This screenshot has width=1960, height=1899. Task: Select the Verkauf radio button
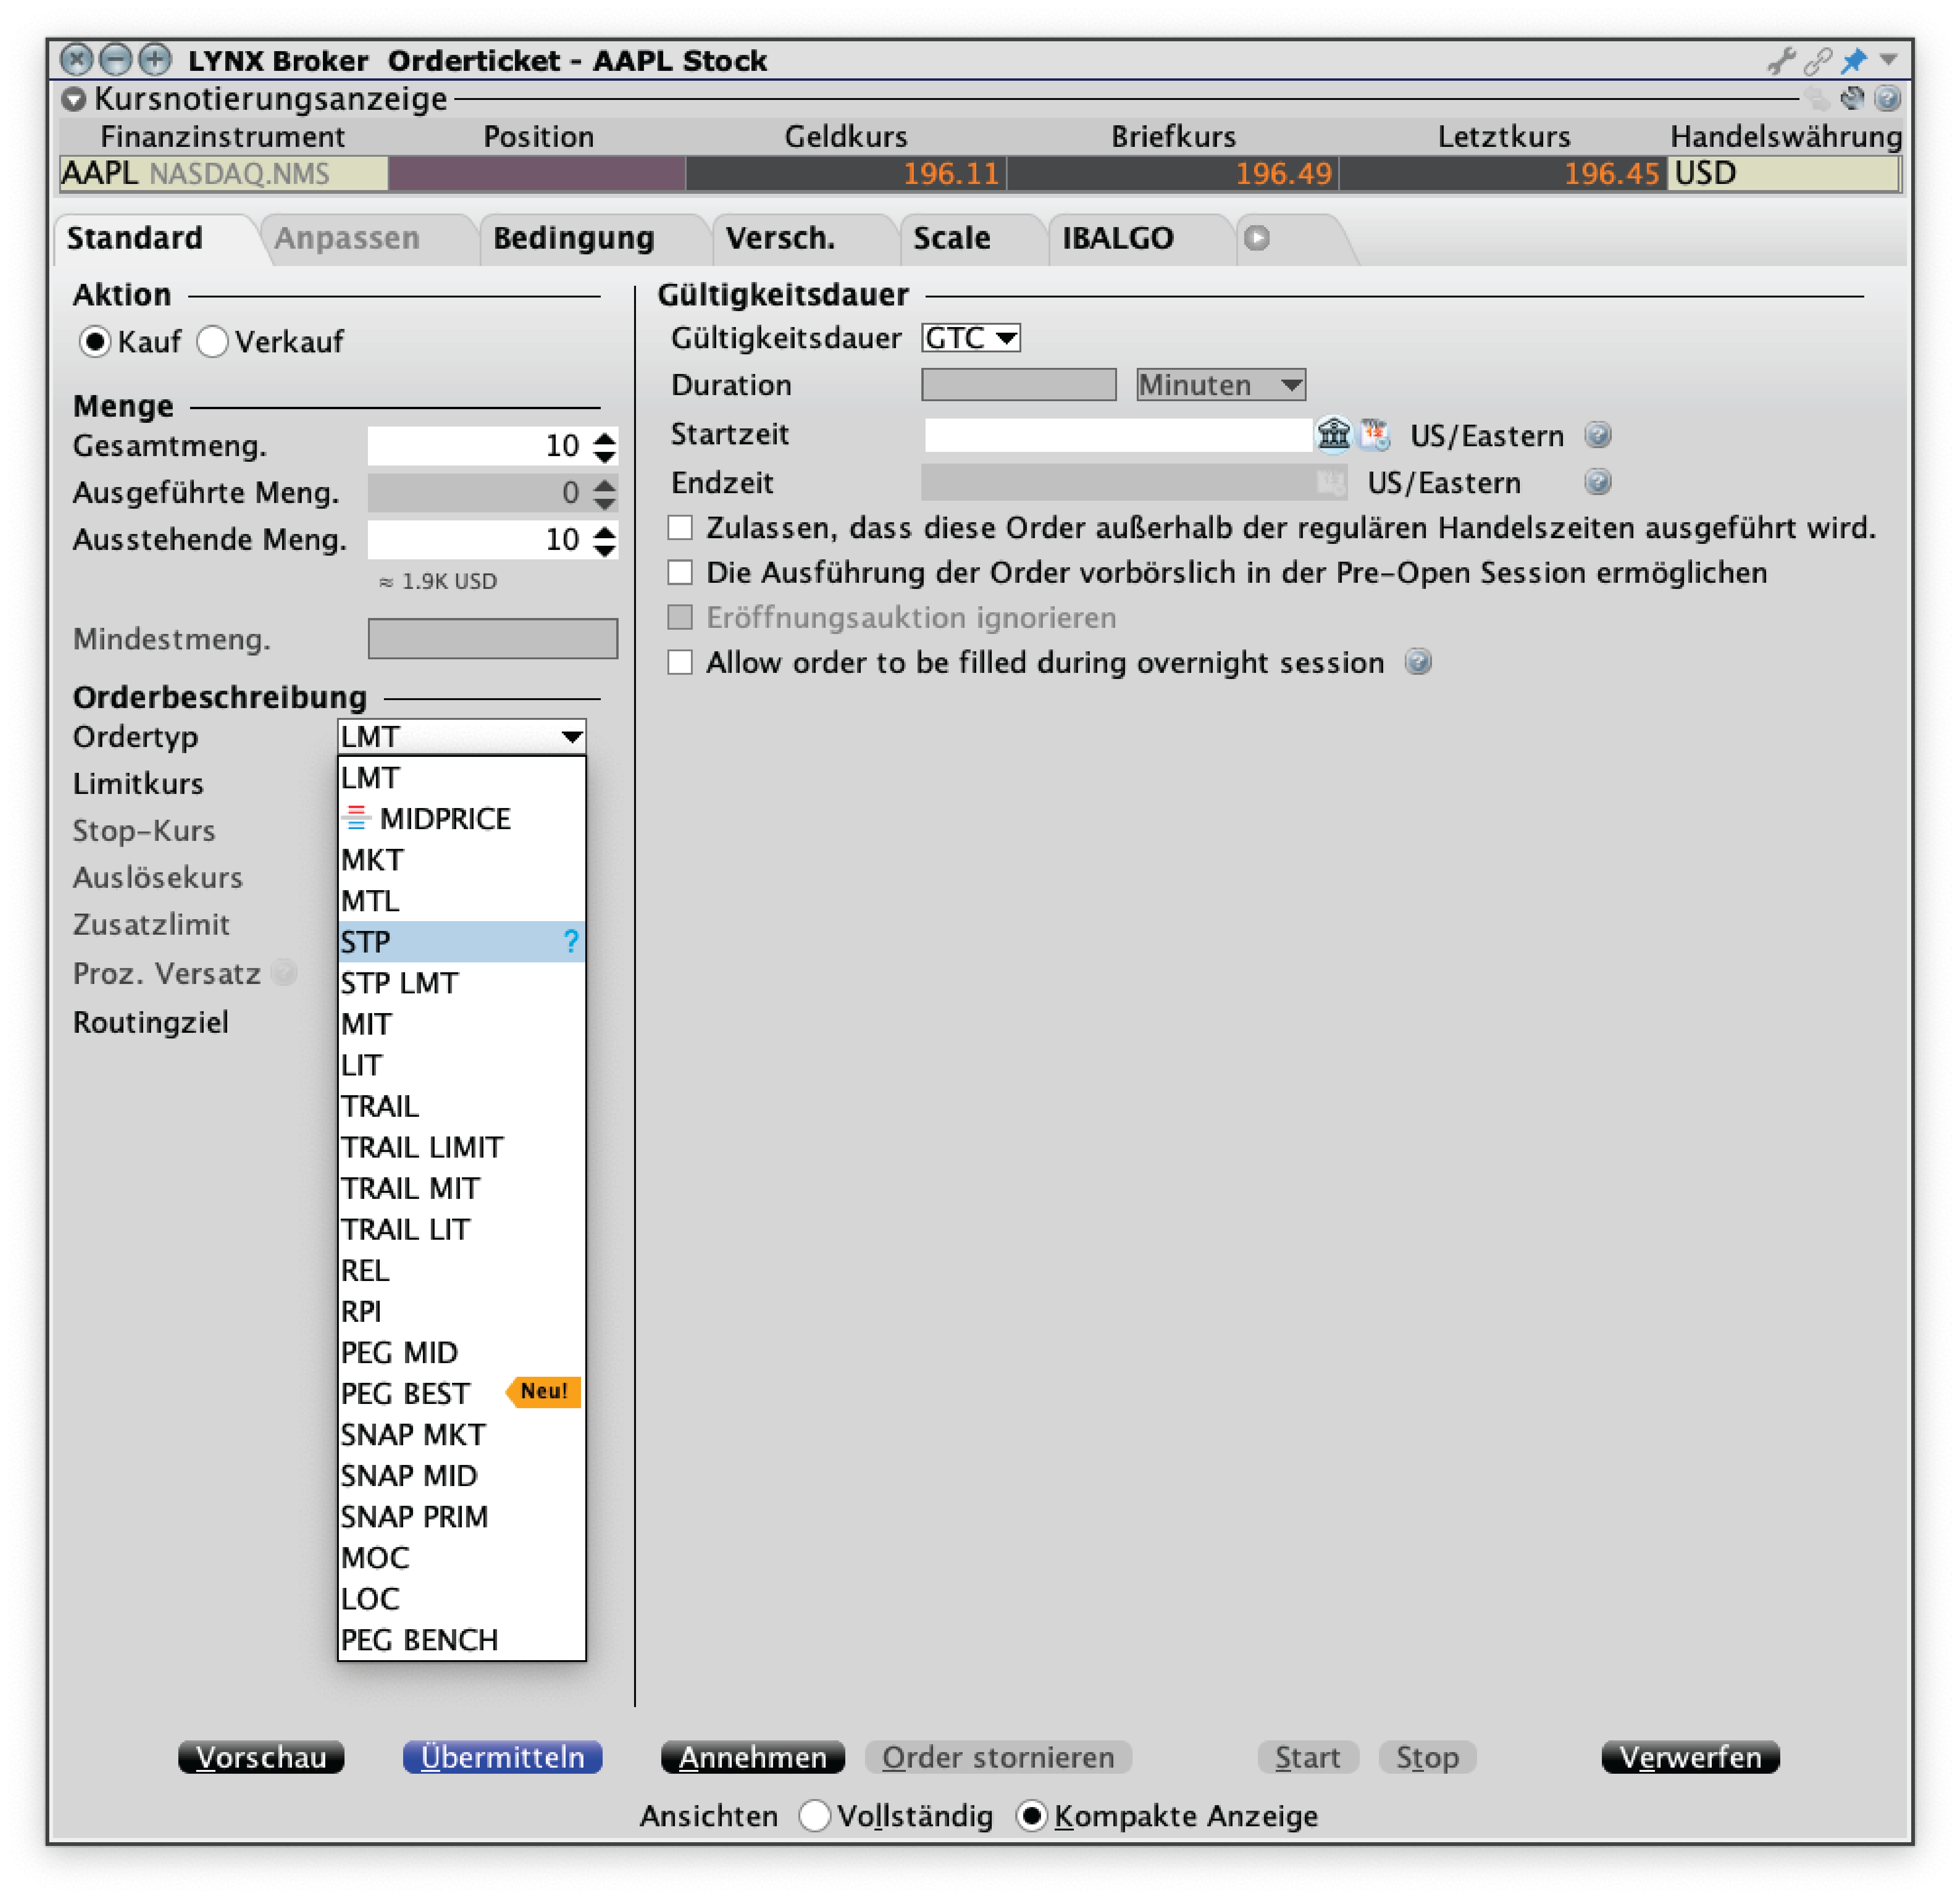213,342
